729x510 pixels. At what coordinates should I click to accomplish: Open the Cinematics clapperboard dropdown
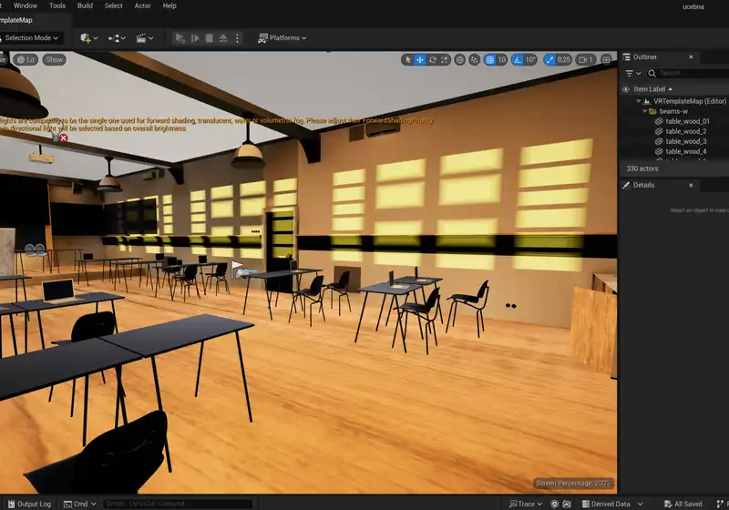coord(144,38)
